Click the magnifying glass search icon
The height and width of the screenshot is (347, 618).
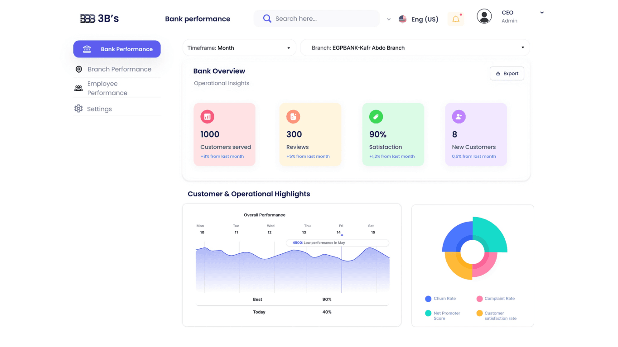[x=267, y=19]
